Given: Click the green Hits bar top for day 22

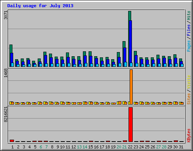Looking at the screenshot, I should pos(130,15).
